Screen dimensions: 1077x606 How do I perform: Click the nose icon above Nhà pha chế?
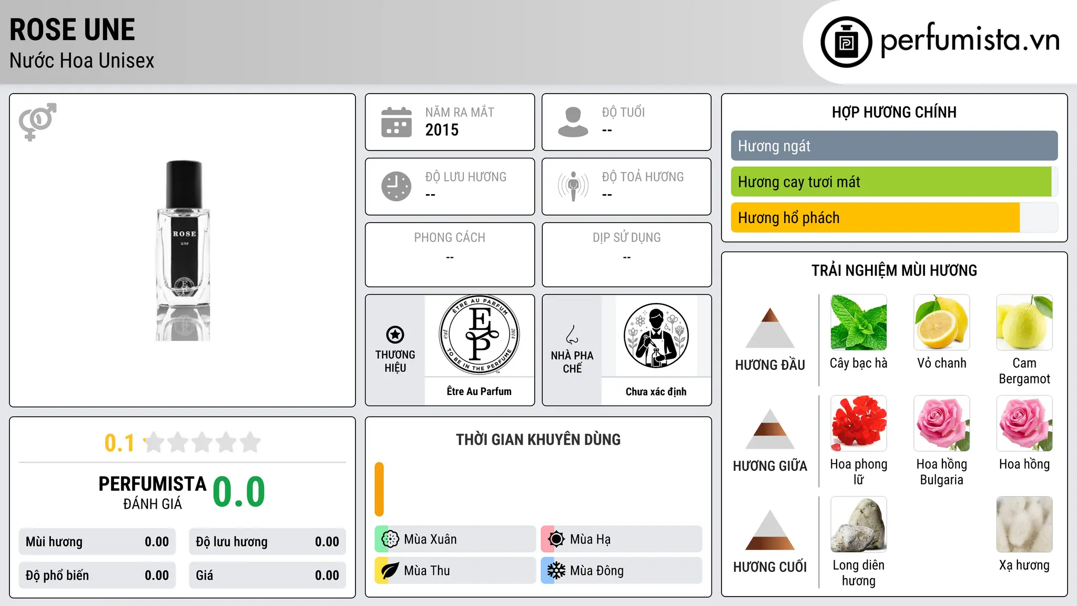572,335
